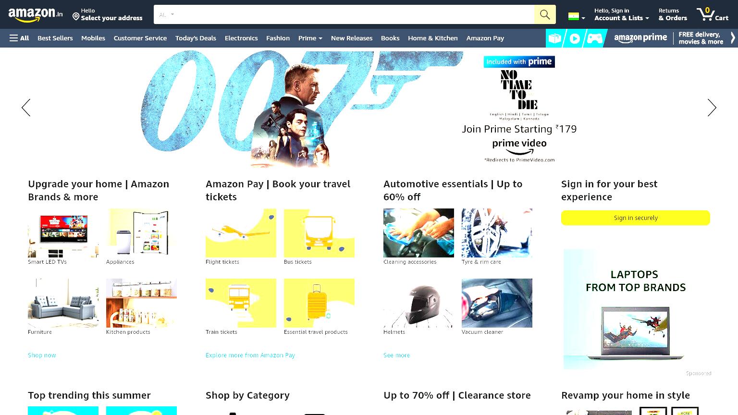Select Best Sellers from navigation bar
Image resolution: width=738 pixels, height=415 pixels.
(x=55, y=38)
